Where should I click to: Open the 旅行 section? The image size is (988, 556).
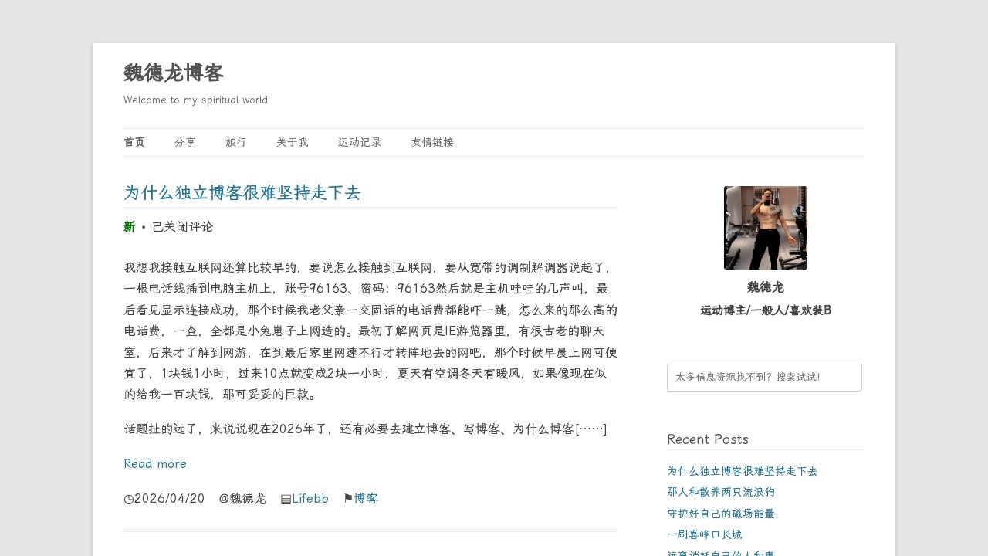236,142
